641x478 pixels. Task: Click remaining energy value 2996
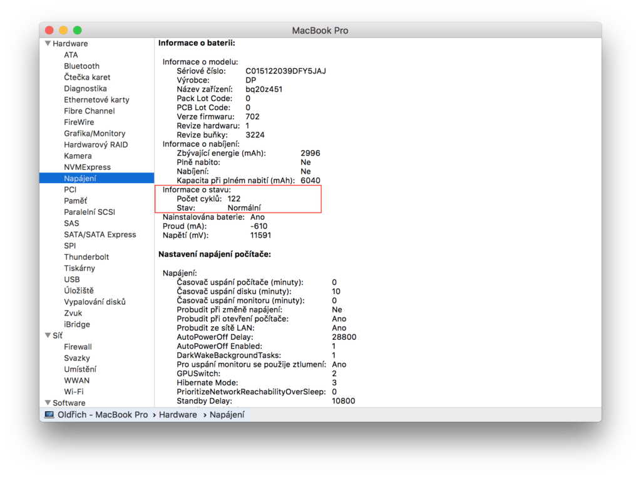pos(310,153)
